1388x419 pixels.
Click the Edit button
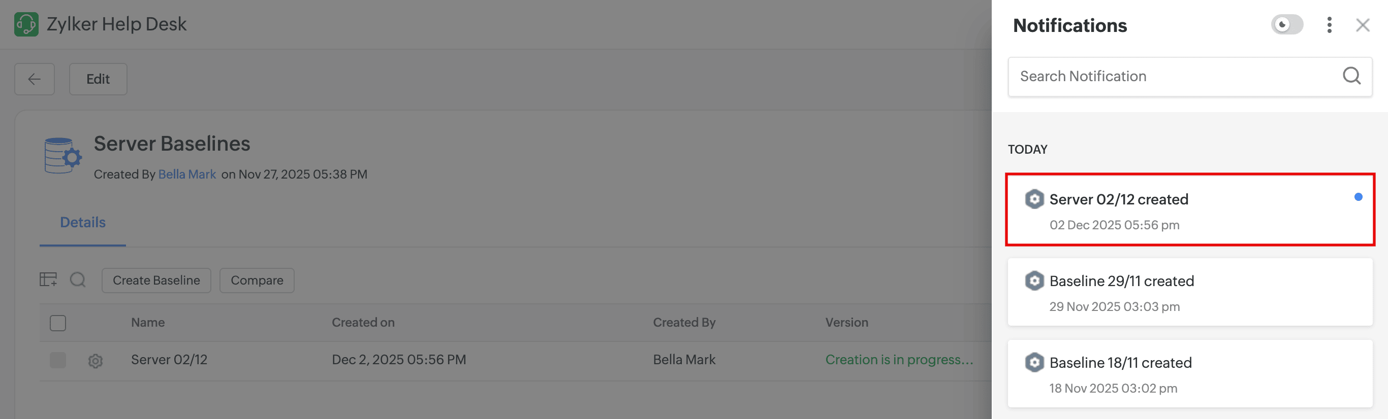(98, 79)
